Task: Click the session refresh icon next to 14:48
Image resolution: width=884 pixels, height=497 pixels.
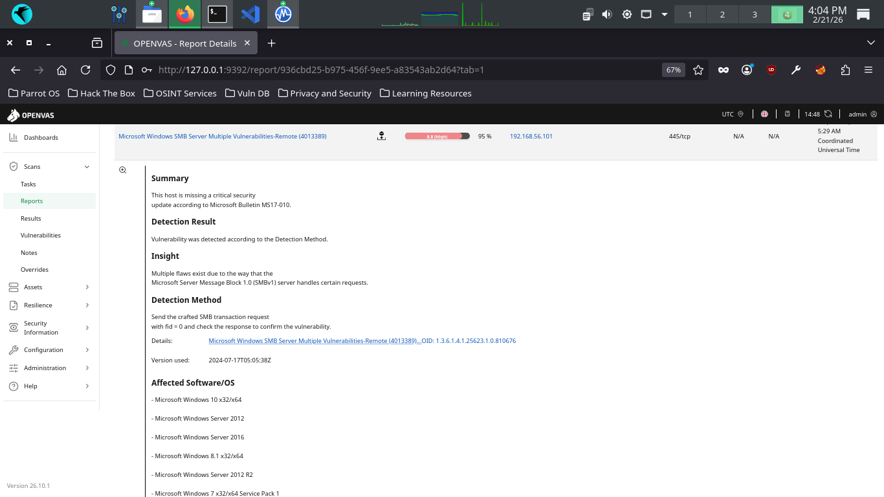Action: [x=828, y=114]
